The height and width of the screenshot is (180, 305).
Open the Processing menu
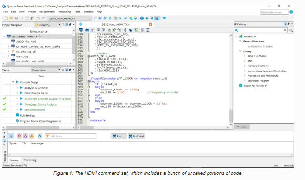click(64, 12)
